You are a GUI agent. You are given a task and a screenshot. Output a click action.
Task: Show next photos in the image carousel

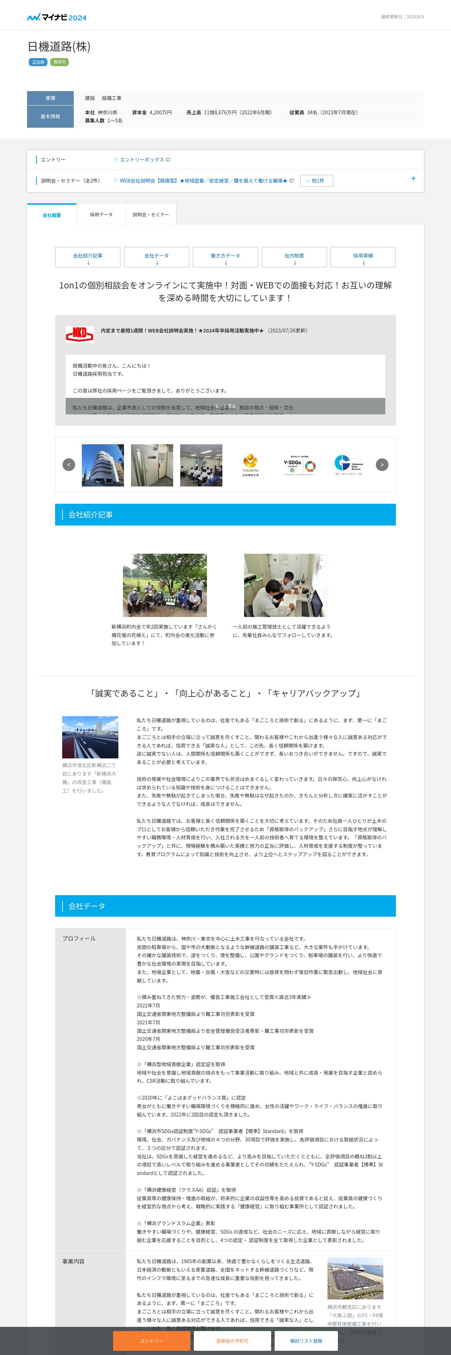(x=382, y=464)
